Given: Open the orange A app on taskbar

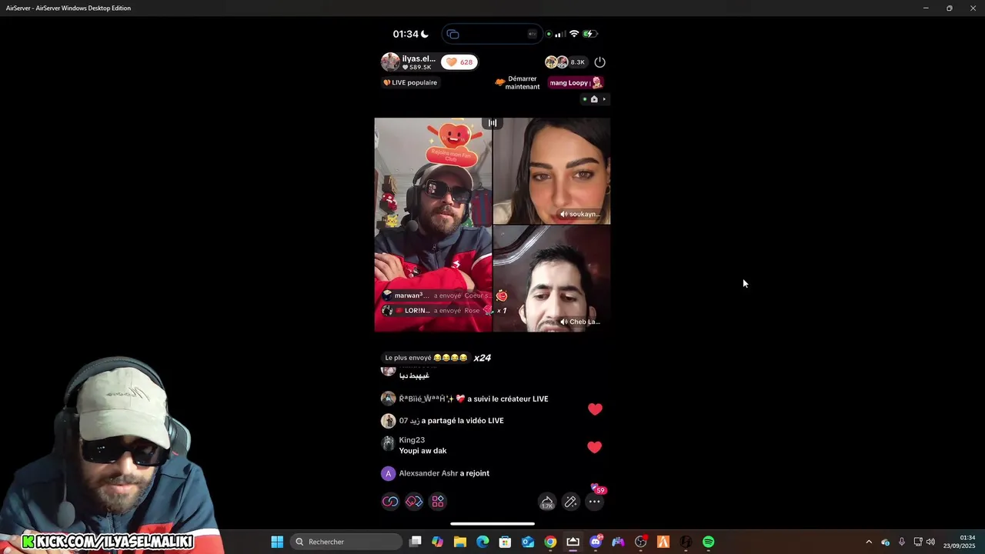Looking at the screenshot, I should [x=663, y=542].
